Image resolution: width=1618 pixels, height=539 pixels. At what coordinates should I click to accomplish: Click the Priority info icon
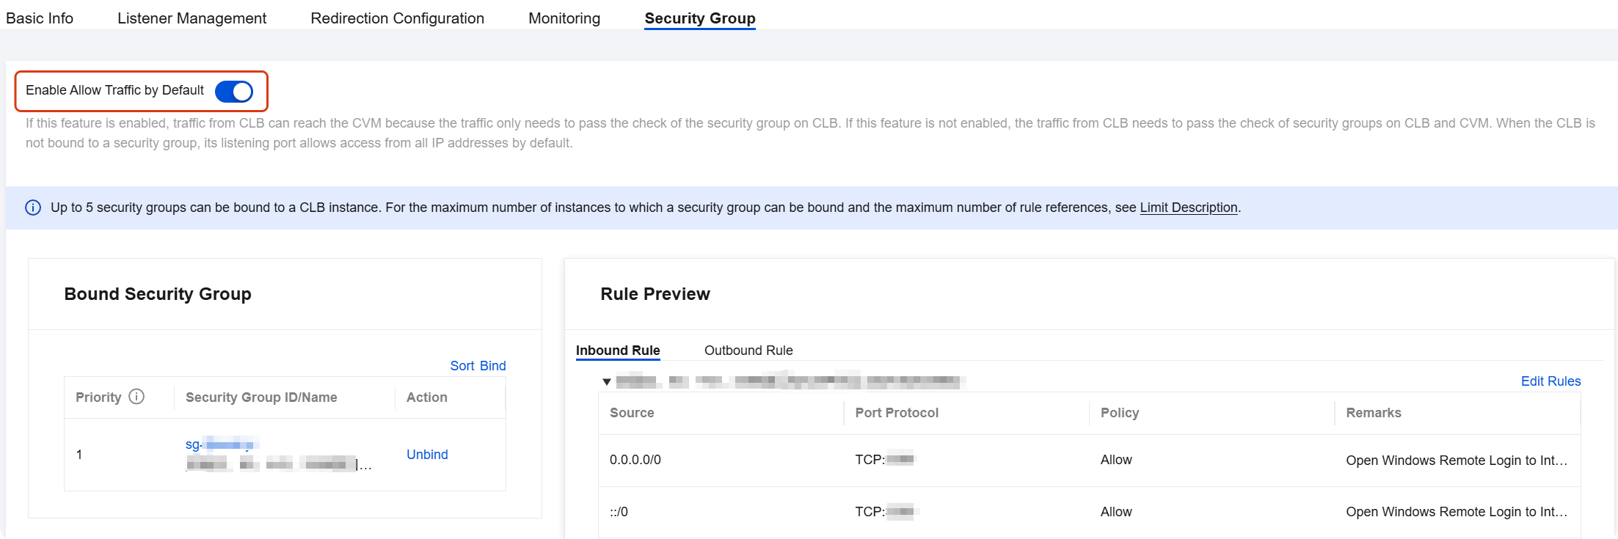[136, 397]
